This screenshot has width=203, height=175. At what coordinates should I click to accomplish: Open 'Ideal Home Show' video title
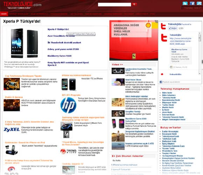click(x=133, y=80)
